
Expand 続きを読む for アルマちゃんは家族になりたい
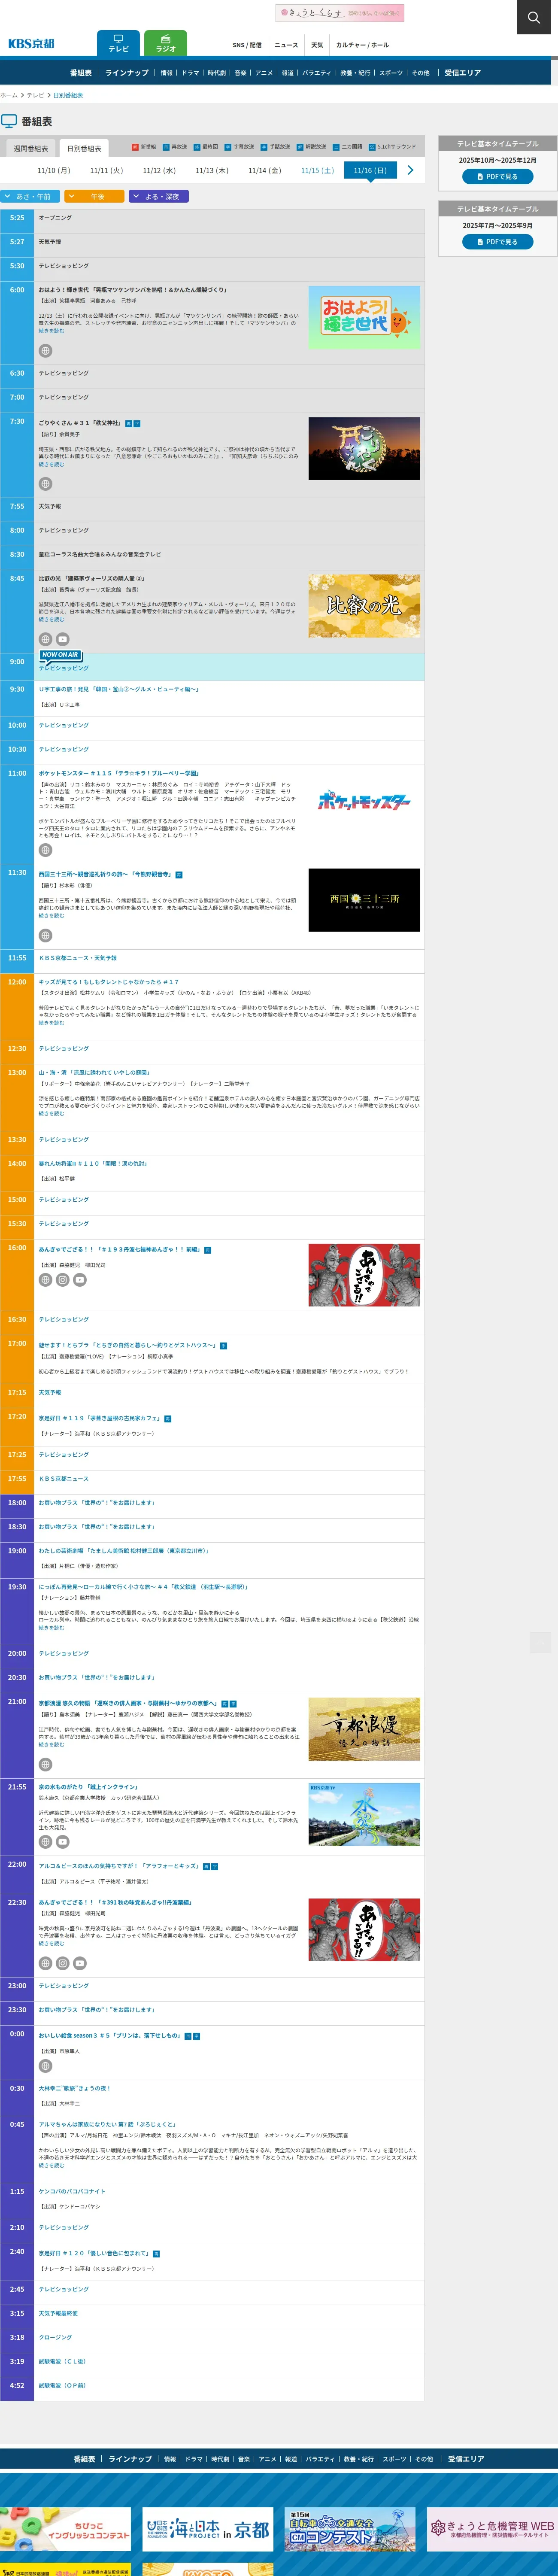(x=51, y=2165)
